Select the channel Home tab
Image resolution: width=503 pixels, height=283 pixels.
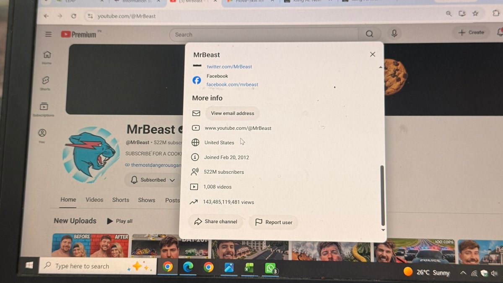click(x=68, y=200)
